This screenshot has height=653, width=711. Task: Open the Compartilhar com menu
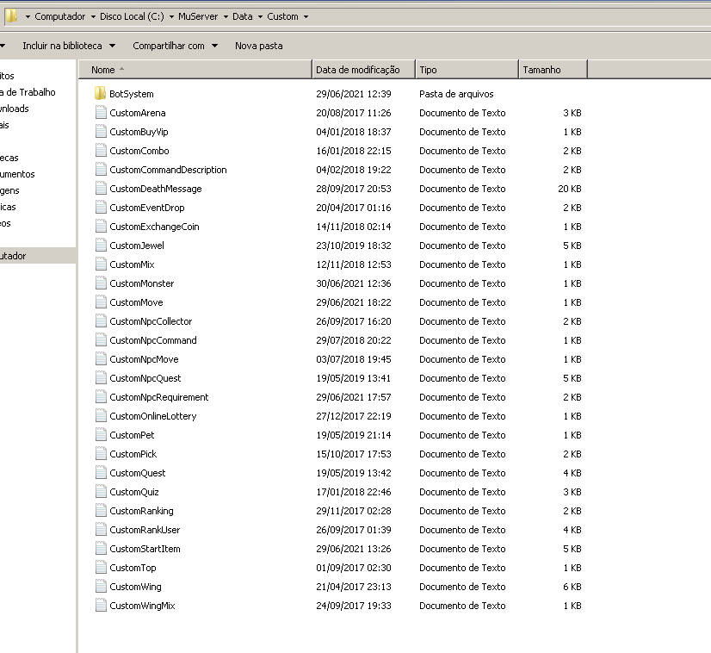175,46
